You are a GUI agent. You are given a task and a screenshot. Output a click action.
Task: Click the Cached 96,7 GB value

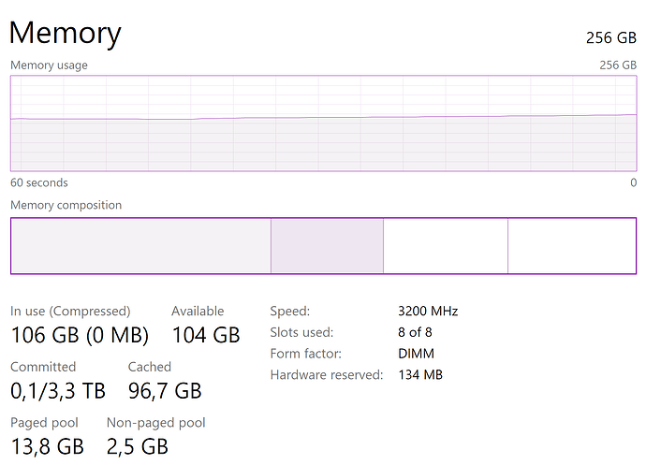point(165,390)
